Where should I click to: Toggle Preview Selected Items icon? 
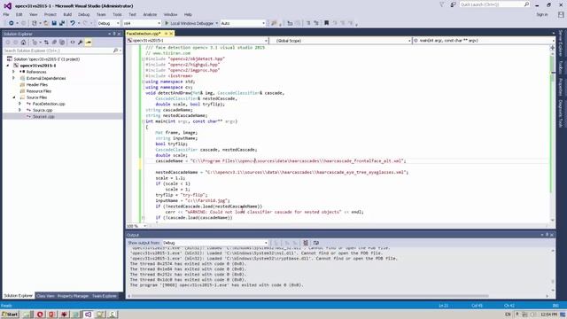pos(89,43)
